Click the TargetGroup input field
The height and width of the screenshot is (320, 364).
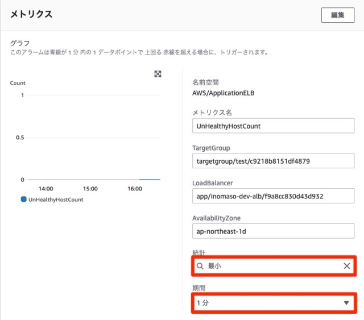[273, 161]
